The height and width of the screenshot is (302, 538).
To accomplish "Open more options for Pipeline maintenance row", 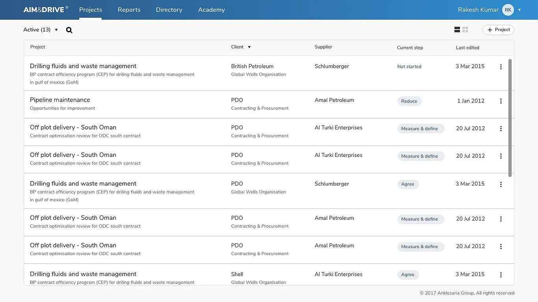I will 501,101.
